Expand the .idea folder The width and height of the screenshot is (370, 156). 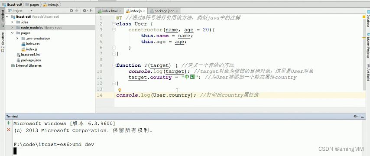tap(12, 22)
